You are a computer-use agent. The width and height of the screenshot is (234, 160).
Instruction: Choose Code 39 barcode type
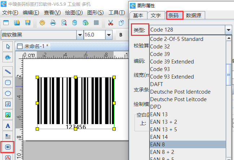[187, 54]
